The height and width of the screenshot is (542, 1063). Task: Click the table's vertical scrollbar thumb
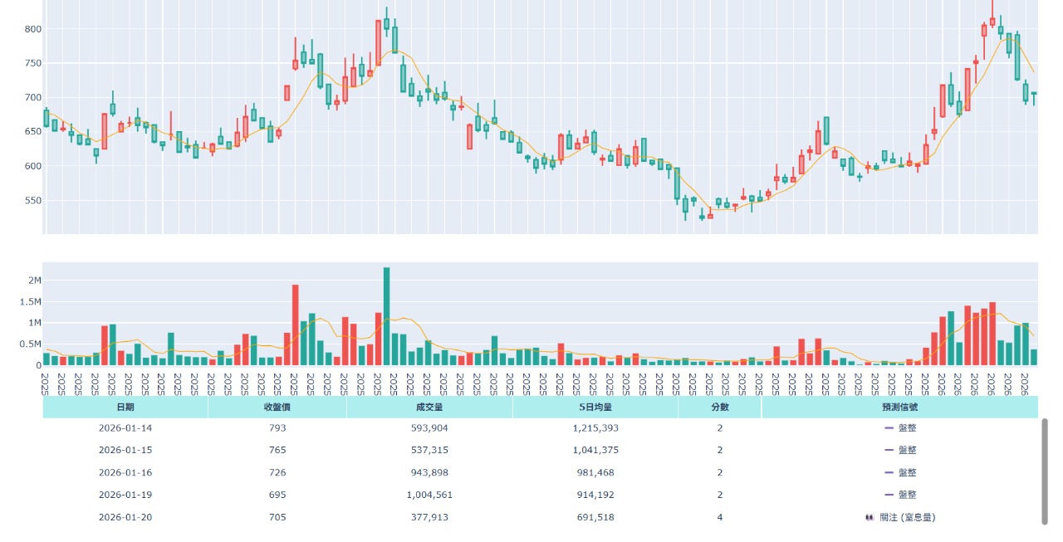pyautogui.click(x=1045, y=471)
